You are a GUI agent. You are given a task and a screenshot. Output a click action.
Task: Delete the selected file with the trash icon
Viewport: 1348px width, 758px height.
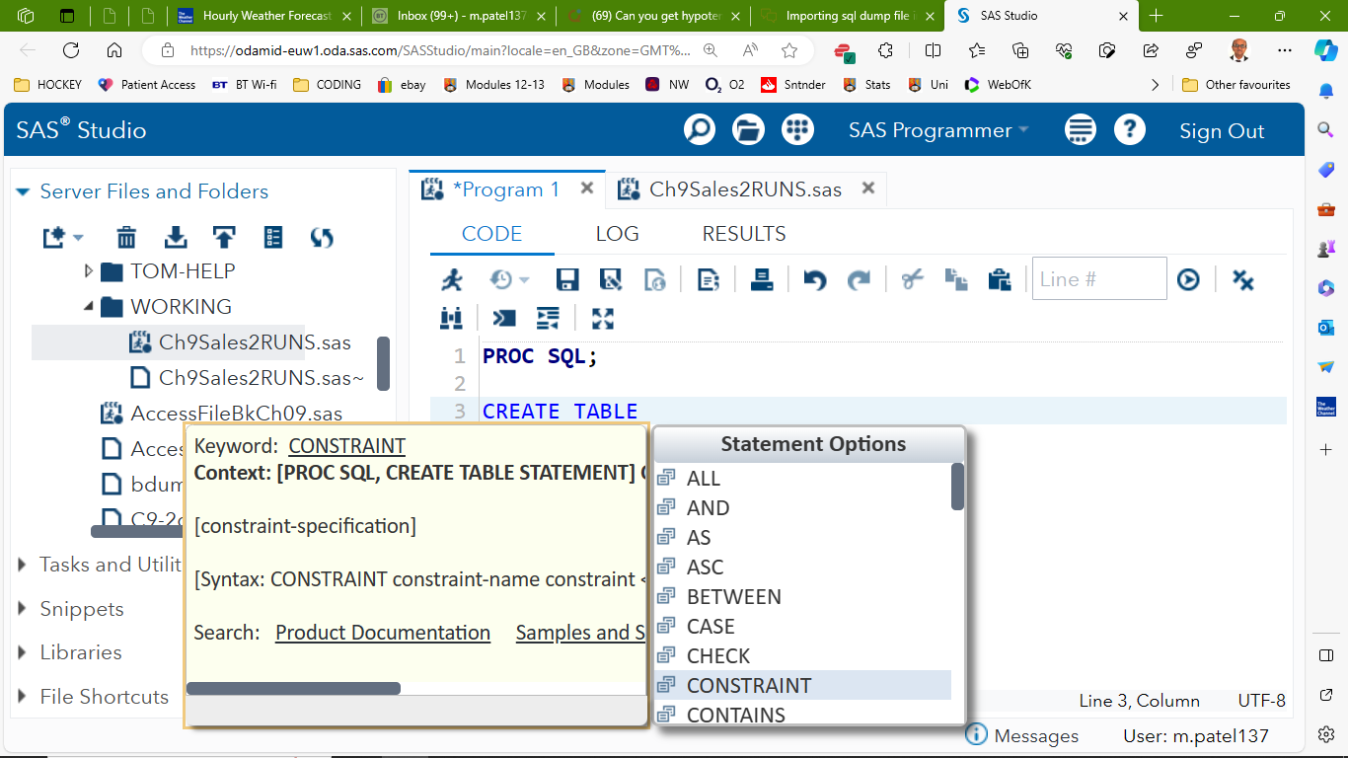click(126, 237)
